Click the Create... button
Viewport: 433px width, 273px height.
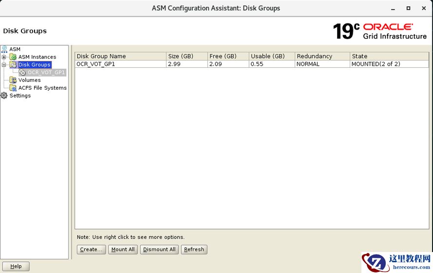[x=91, y=250]
